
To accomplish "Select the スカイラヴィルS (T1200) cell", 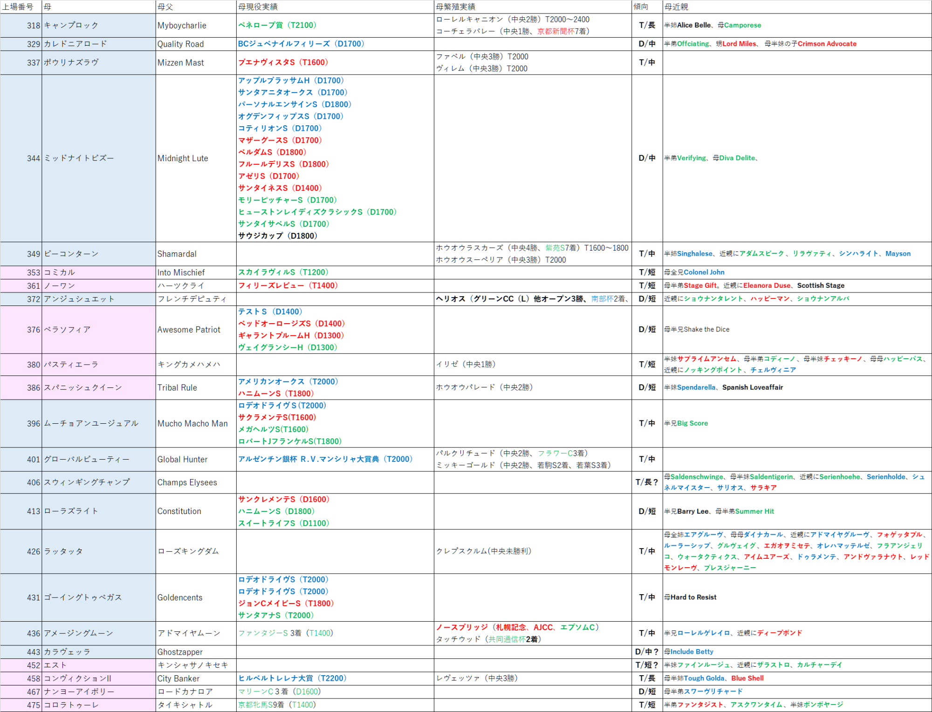I will [283, 272].
